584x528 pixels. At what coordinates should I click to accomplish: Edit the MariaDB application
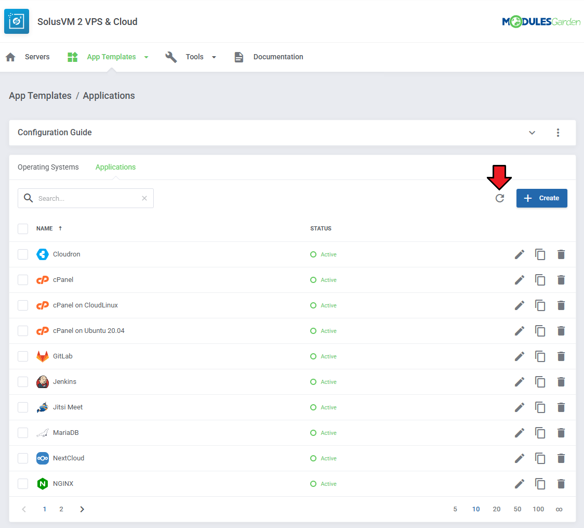click(x=520, y=432)
